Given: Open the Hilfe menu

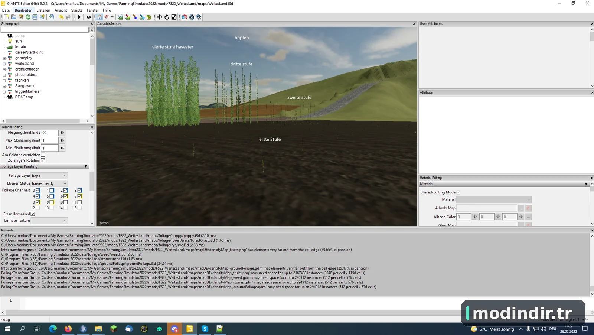Looking at the screenshot, I should pos(107,10).
